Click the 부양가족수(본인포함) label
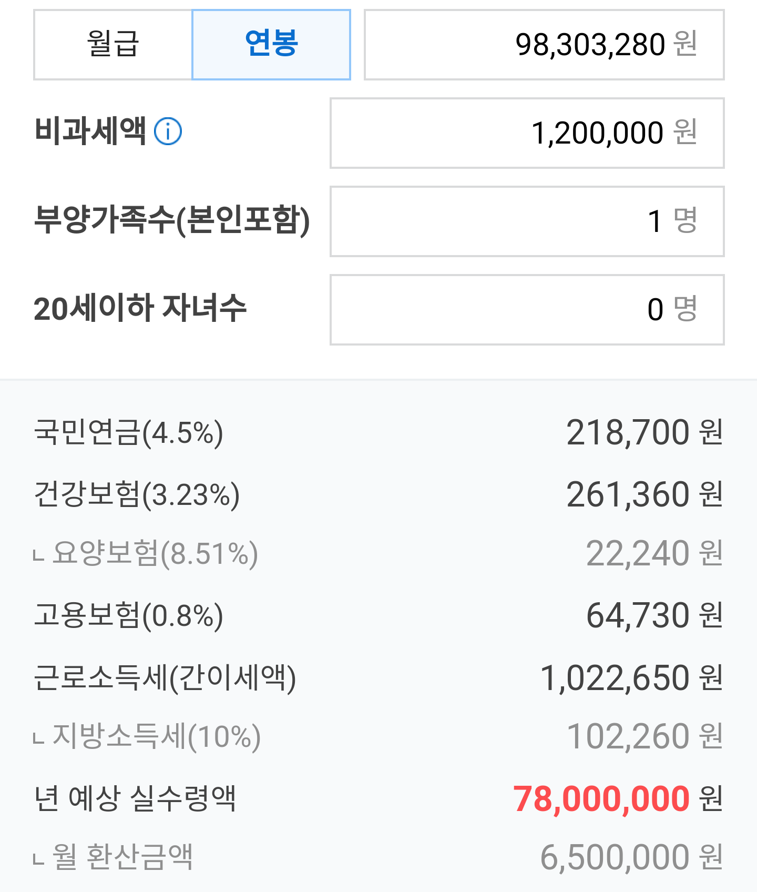Screen dimensions: 757x892 pyautogui.click(x=172, y=220)
